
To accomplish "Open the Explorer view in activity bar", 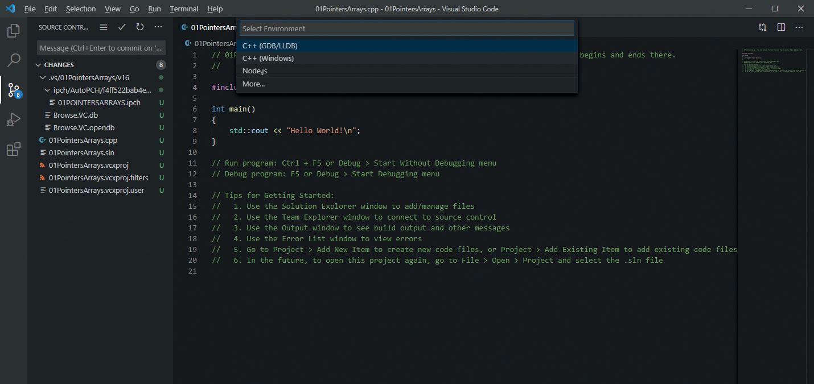I will pos(14,31).
